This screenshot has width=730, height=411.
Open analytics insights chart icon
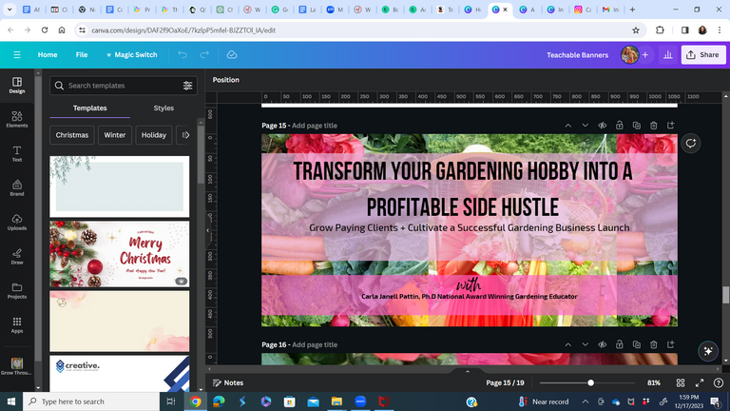point(667,55)
